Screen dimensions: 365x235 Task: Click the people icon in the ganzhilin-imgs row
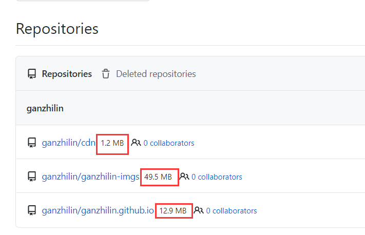tap(184, 177)
